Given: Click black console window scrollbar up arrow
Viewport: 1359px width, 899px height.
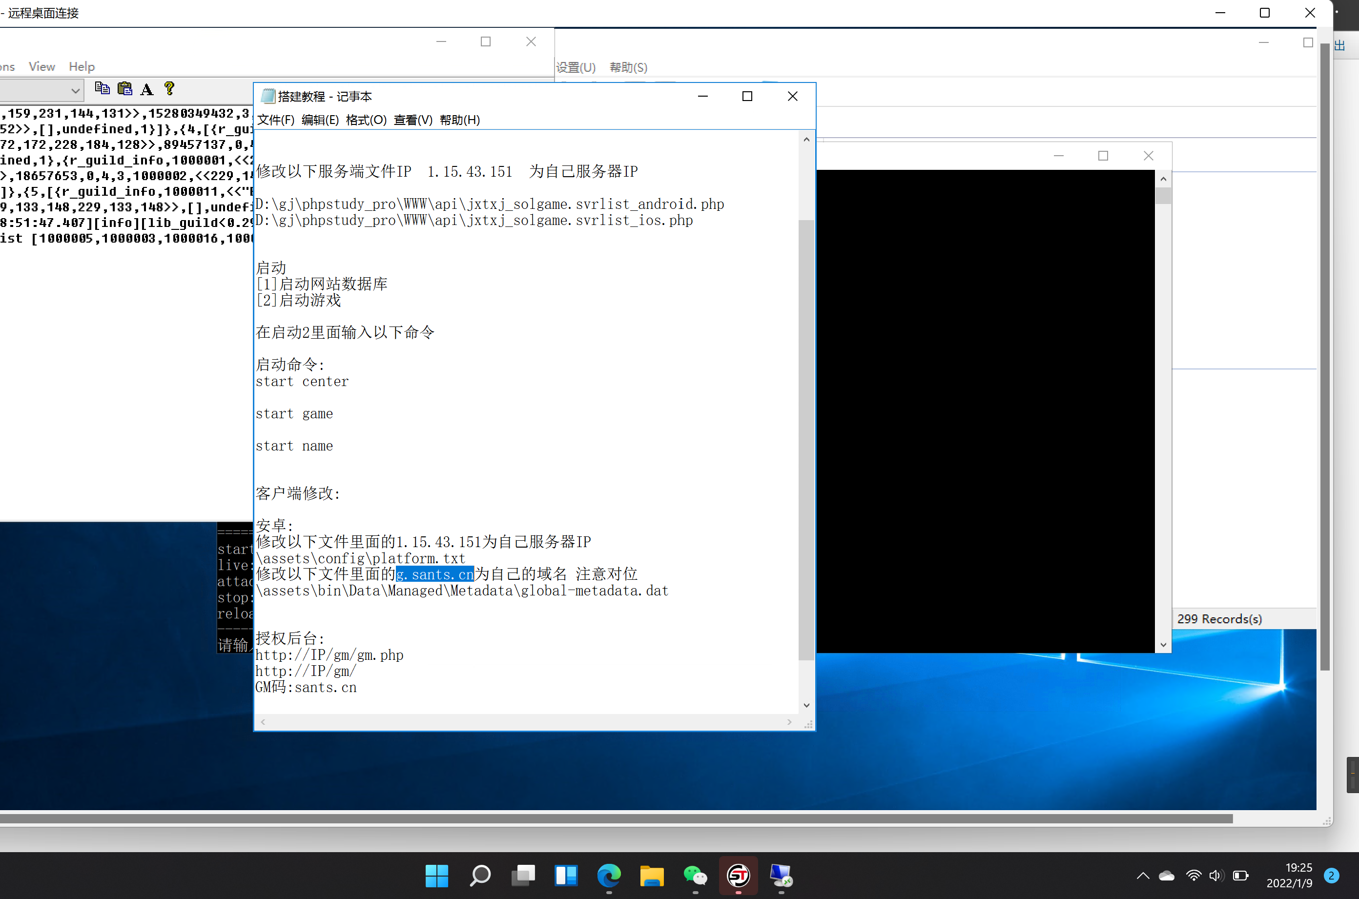Looking at the screenshot, I should pos(1163,179).
